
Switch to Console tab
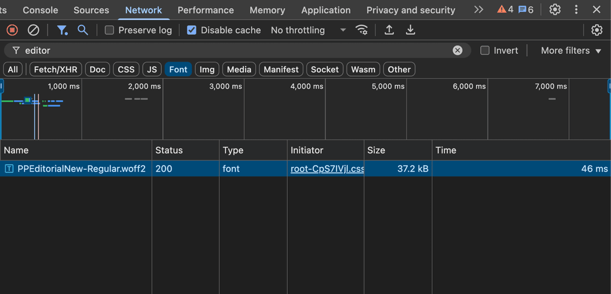coord(40,10)
